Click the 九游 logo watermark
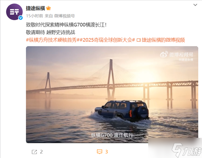Viewport: 202px width, 158px height. click(187, 150)
